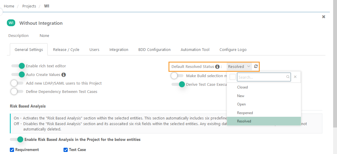Screen dimensions: 337x154
Task: Click the info icon beside Default Resolved Status
Action: [217, 67]
